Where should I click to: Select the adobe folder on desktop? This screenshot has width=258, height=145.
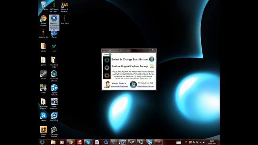point(43,47)
